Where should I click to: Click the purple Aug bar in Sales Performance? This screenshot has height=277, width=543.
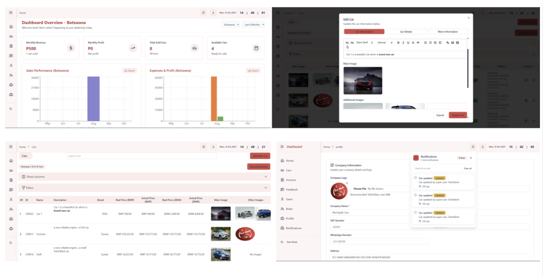click(x=93, y=99)
